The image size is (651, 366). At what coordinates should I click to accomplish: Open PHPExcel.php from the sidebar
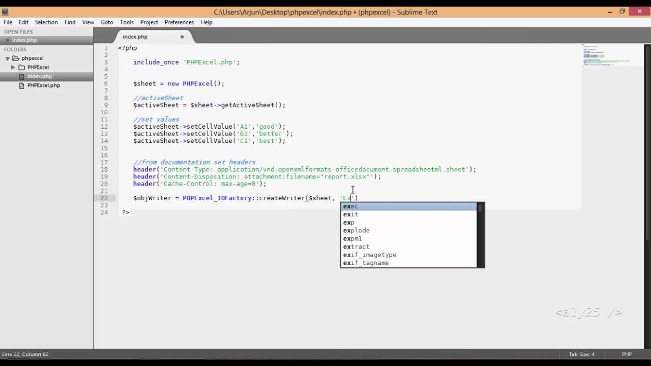point(44,85)
